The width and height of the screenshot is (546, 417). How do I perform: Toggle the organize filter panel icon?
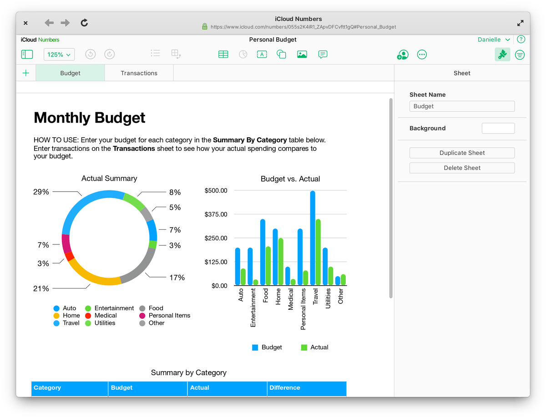(x=520, y=55)
